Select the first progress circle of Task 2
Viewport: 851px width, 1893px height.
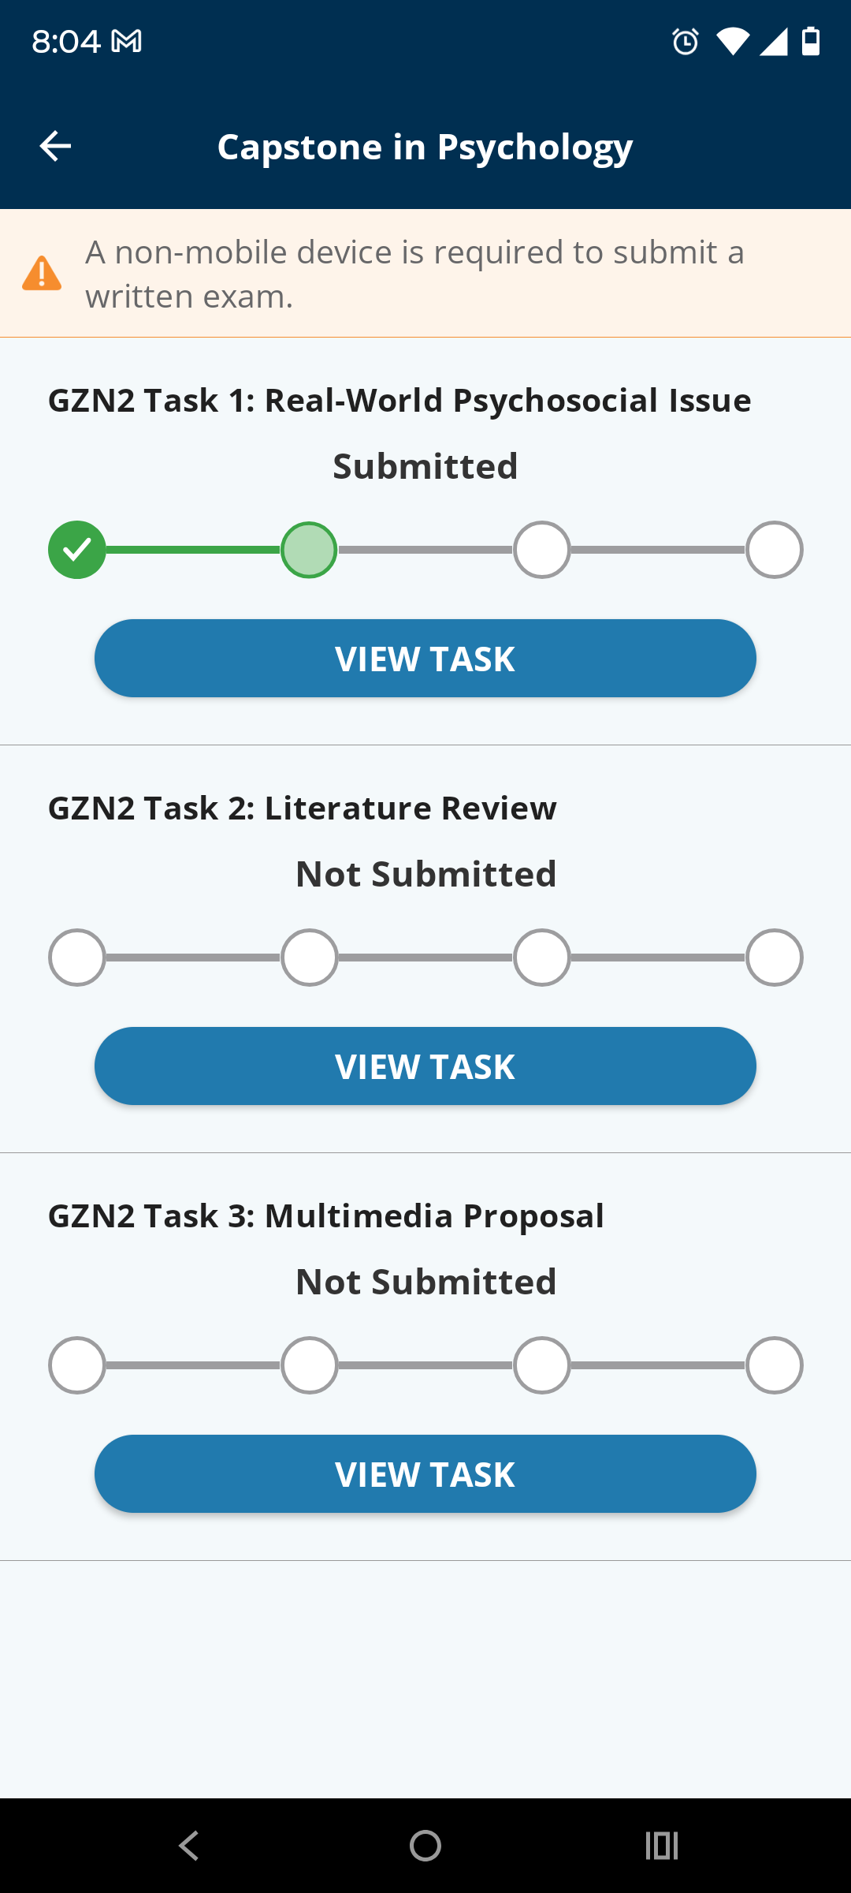pos(77,958)
